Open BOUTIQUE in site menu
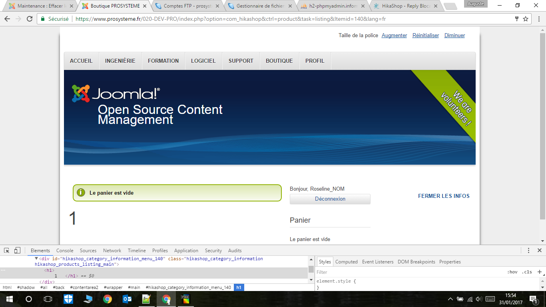546x307 pixels. click(x=279, y=61)
